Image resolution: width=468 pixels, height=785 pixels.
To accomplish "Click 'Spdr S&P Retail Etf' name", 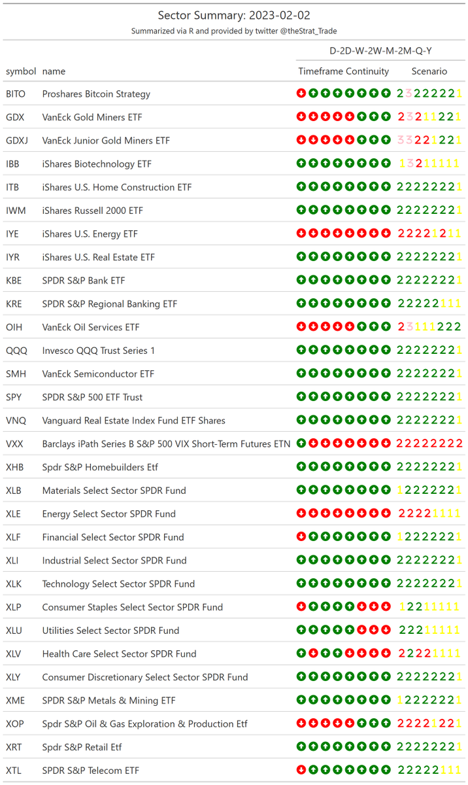I will coord(82,747).
